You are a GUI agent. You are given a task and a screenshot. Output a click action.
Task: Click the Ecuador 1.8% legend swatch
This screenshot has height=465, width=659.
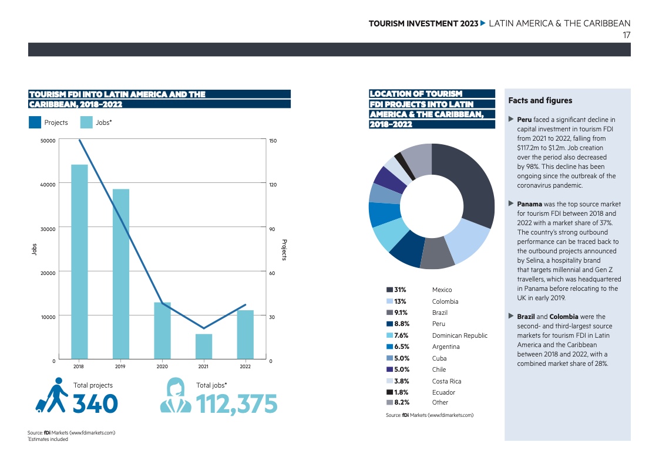point(390,392)
